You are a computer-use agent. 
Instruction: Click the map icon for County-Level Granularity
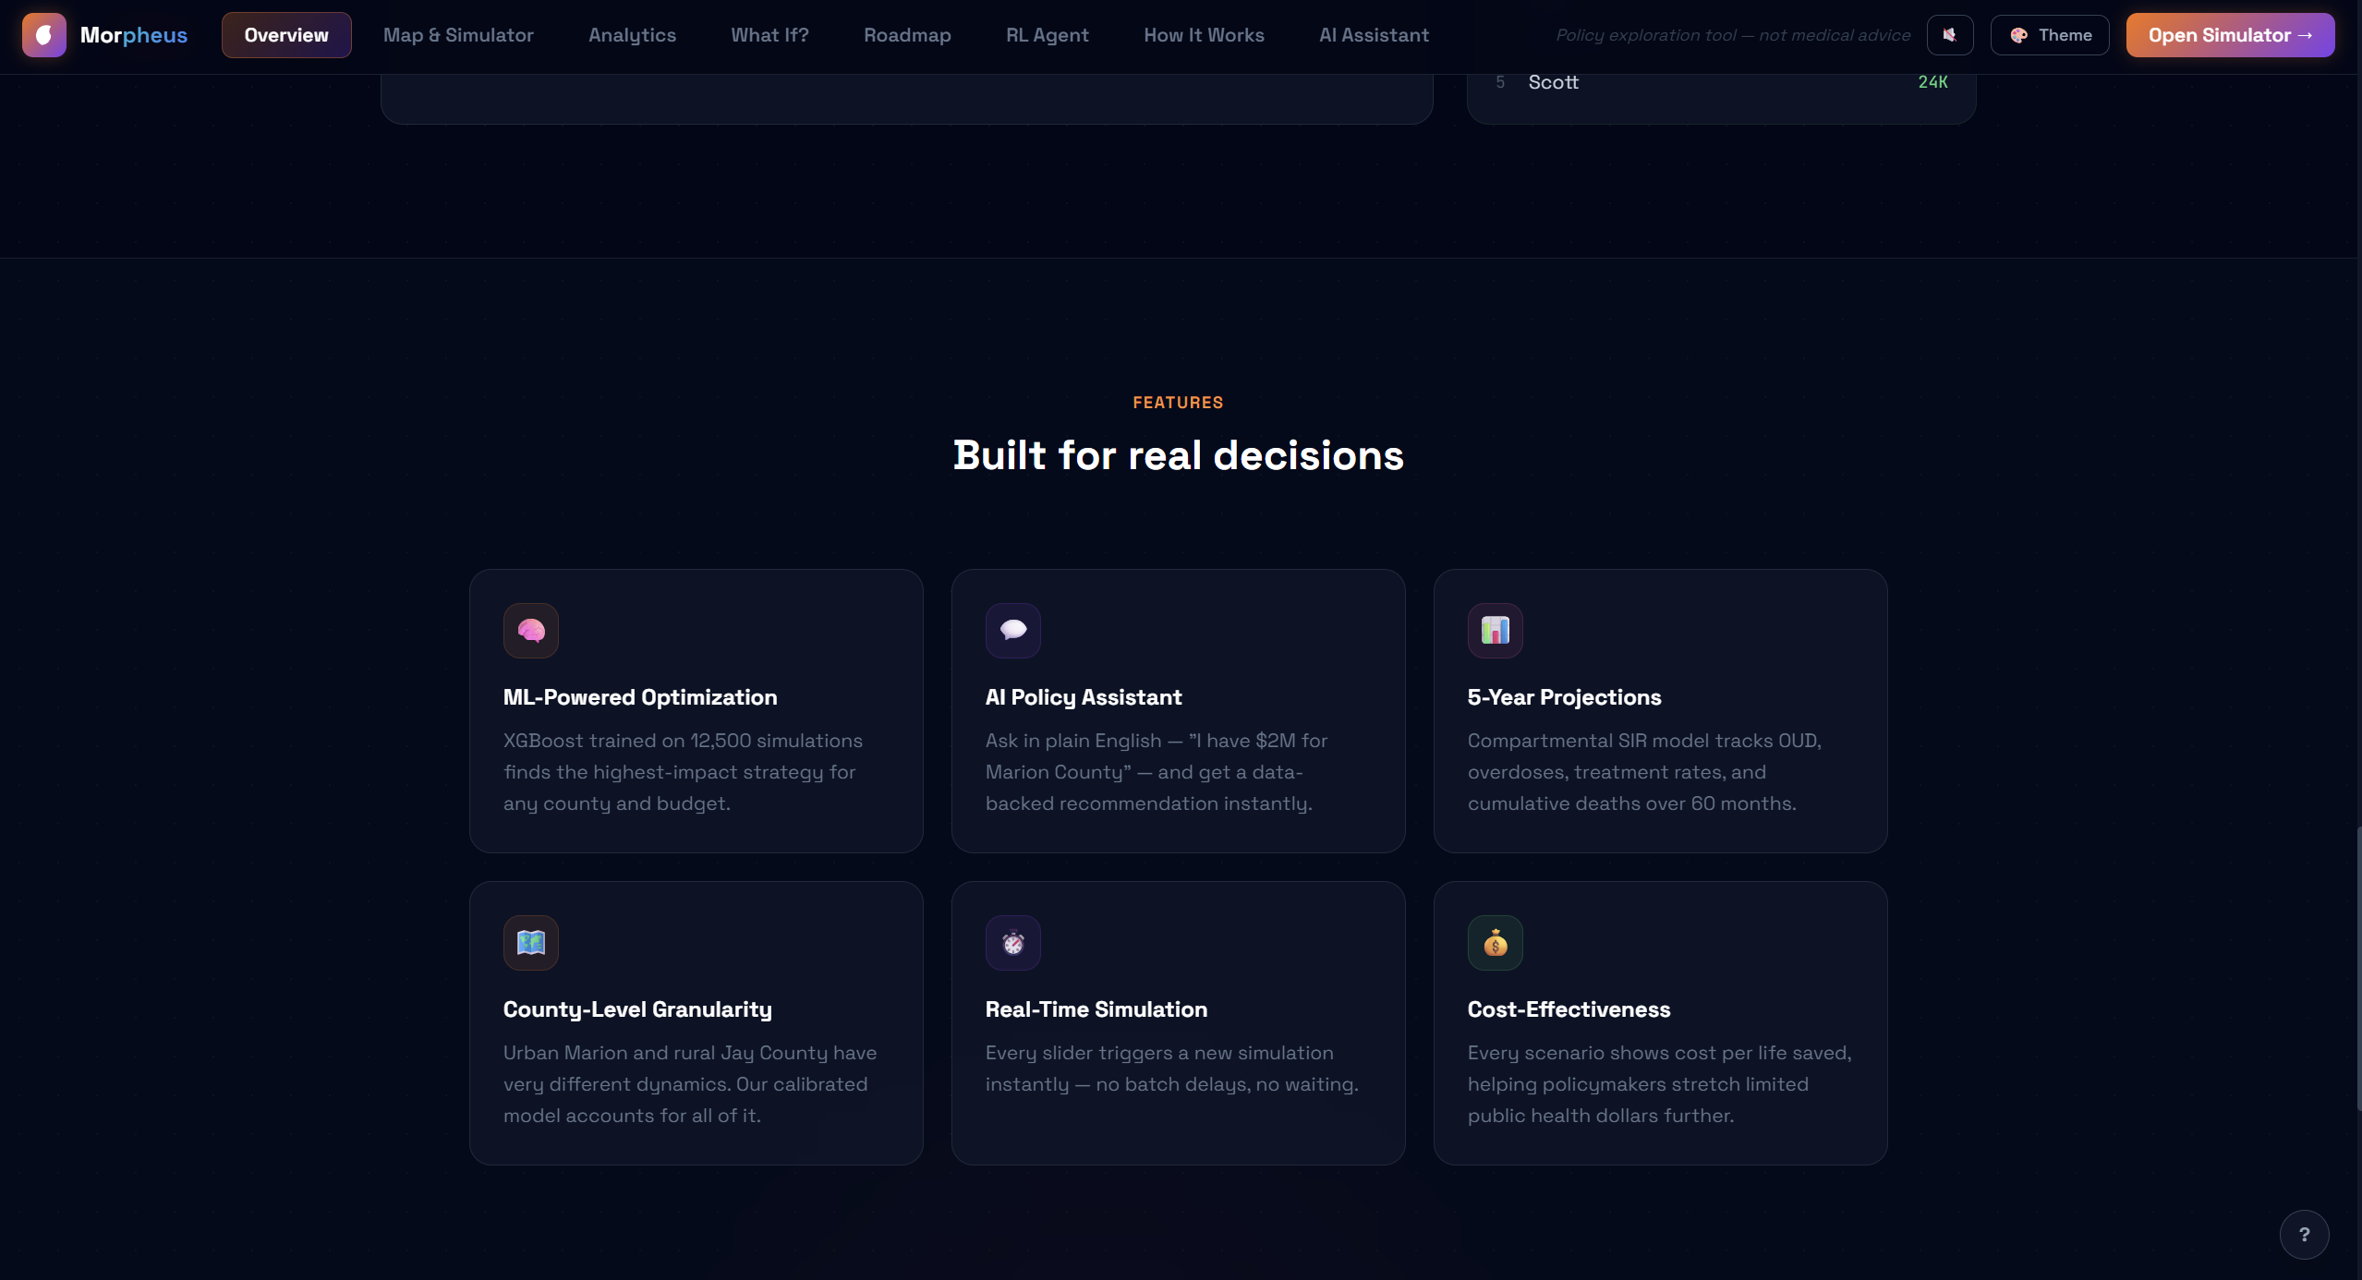tap(530, 943)
